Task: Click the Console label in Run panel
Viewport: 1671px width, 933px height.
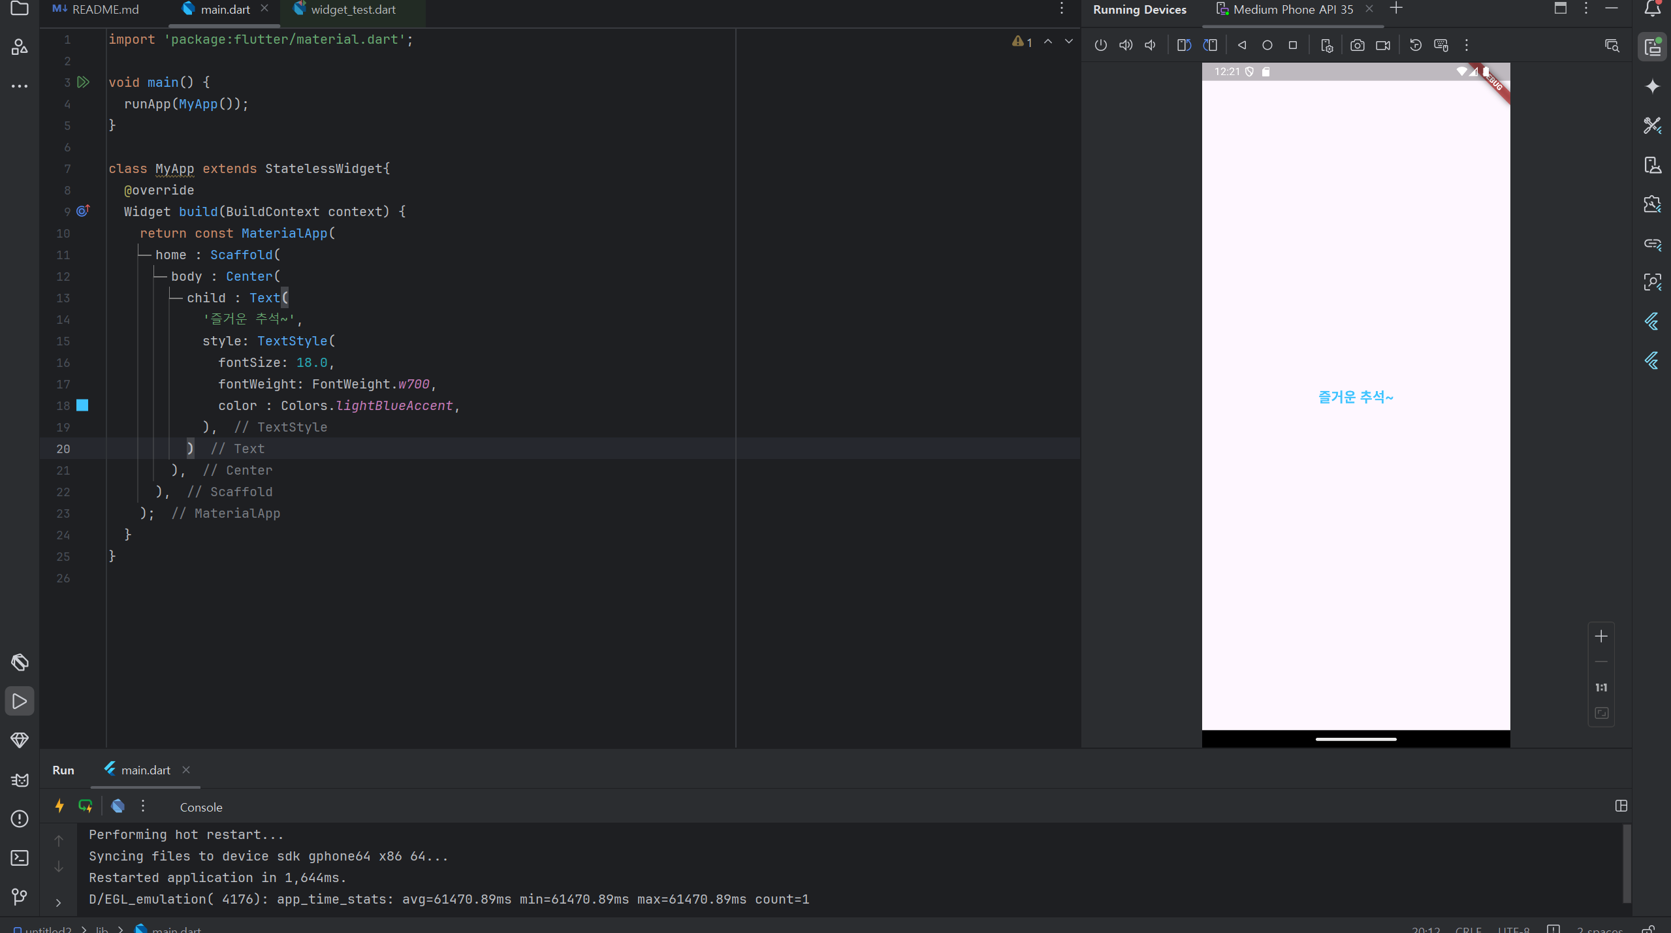Action: (x=201, y=807)
